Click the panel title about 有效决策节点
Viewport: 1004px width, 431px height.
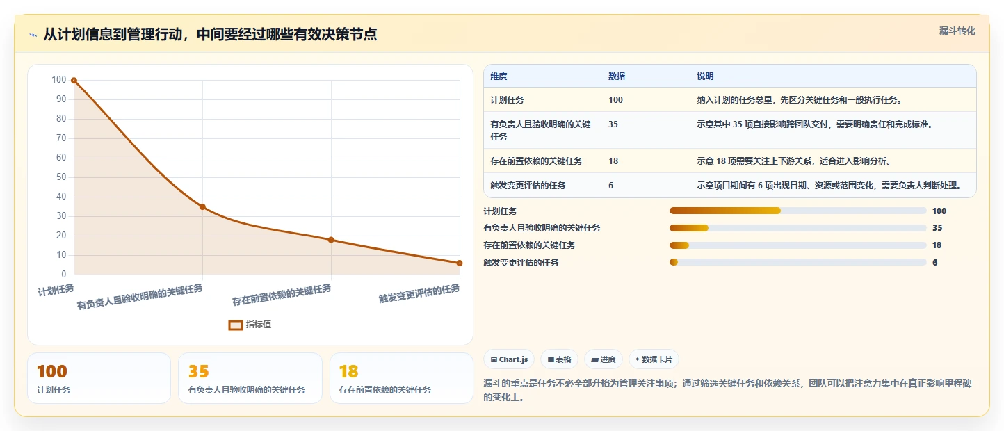tap(210, 35)
